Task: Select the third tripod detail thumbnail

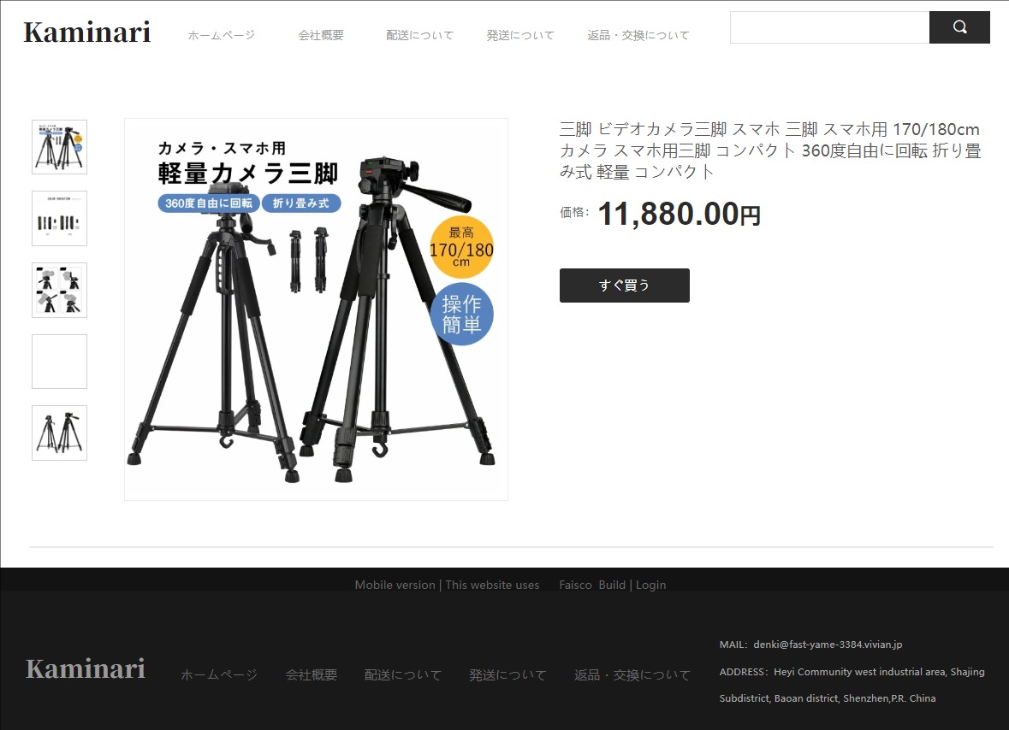Action: coord(59,291)
